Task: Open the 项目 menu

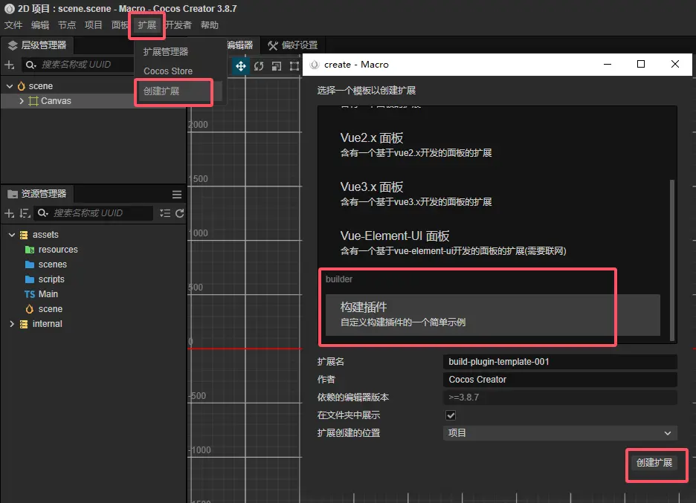Action: [94, 25]
